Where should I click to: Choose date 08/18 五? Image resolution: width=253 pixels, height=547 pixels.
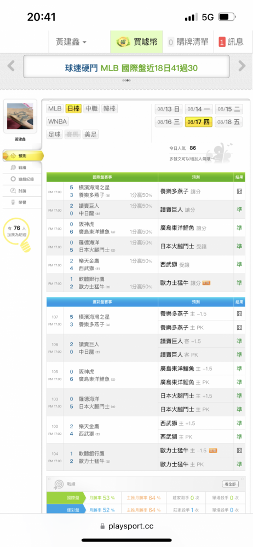228,122
